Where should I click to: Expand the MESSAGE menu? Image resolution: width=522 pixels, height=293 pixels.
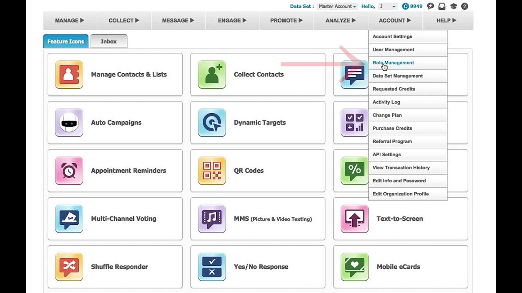coord(178,20)
